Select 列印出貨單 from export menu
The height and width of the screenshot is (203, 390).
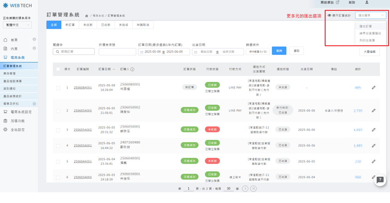(x=370, y=40)
